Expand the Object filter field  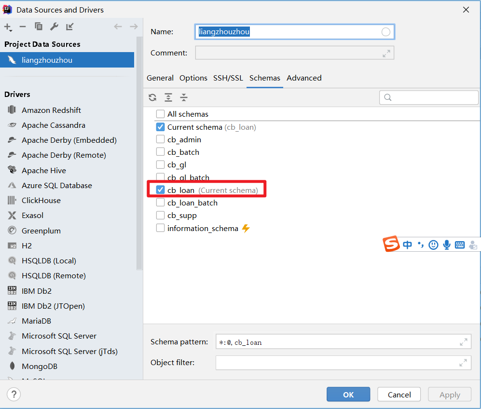point(463,363)
